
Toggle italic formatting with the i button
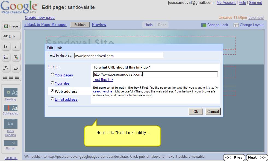[16, 46]
